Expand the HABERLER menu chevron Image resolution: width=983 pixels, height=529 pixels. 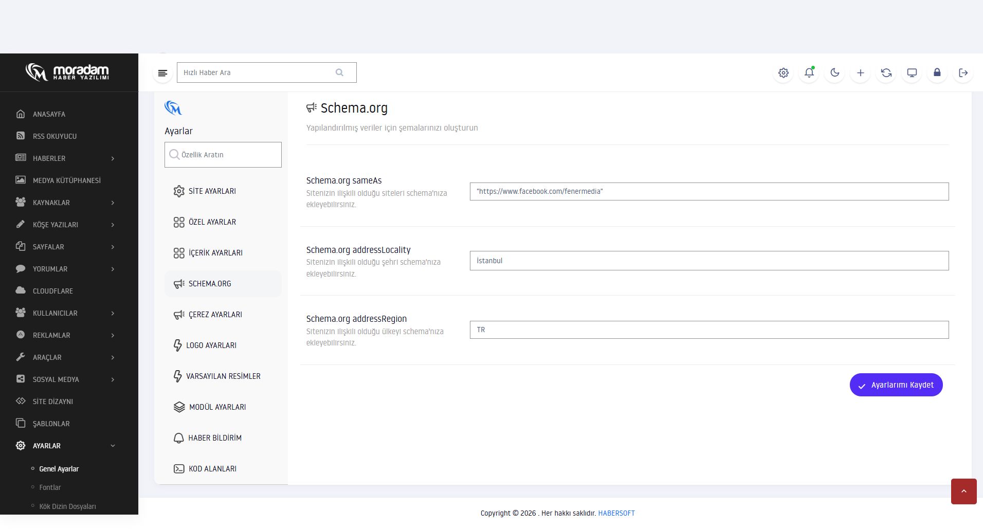[x=113, y=158]
